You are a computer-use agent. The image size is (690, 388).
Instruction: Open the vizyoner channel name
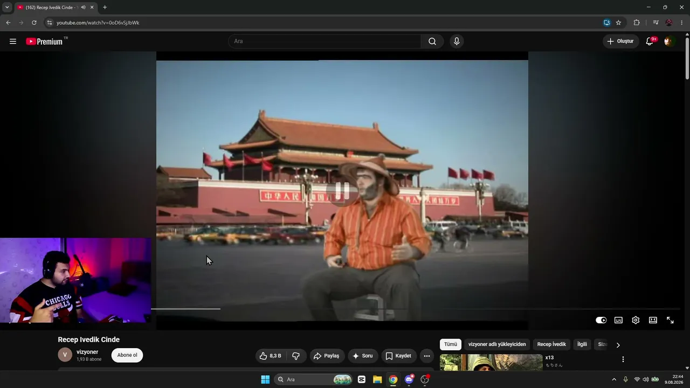[87, 352]
